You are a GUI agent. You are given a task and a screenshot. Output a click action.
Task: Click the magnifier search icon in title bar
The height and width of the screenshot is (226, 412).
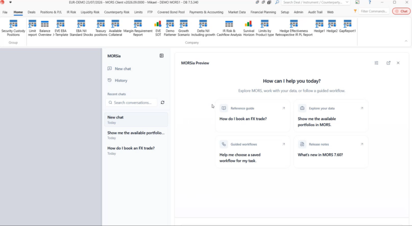[277, 2]
